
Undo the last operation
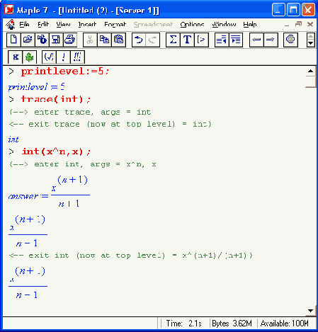tap(139, 40)
